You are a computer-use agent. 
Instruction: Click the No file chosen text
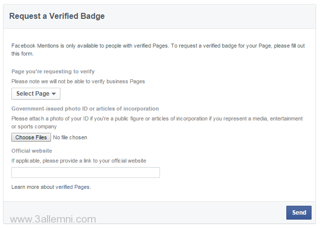click(70, 137)
